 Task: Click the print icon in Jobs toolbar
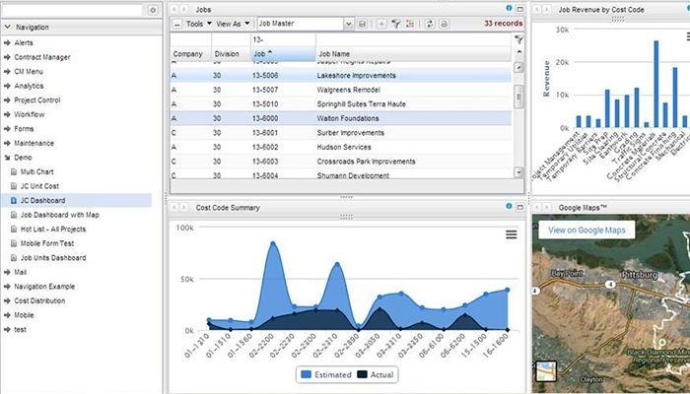(x=444, y=24)
